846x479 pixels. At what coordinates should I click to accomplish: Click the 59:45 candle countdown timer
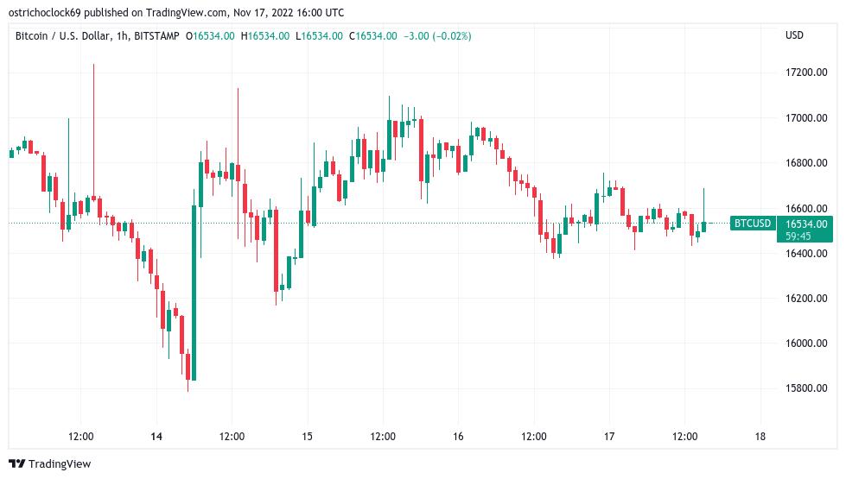tap(798, 236)
